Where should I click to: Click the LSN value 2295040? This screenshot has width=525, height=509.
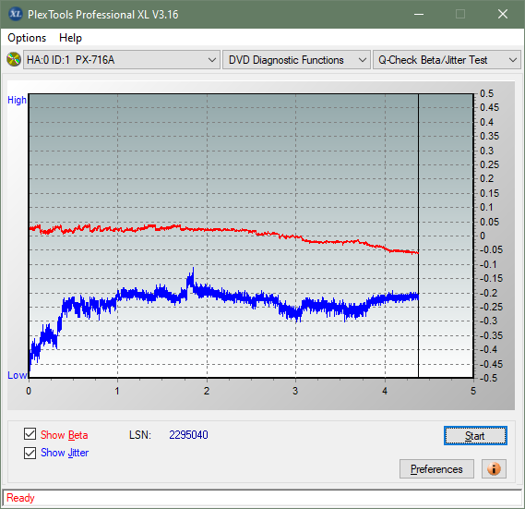[188, 435]
